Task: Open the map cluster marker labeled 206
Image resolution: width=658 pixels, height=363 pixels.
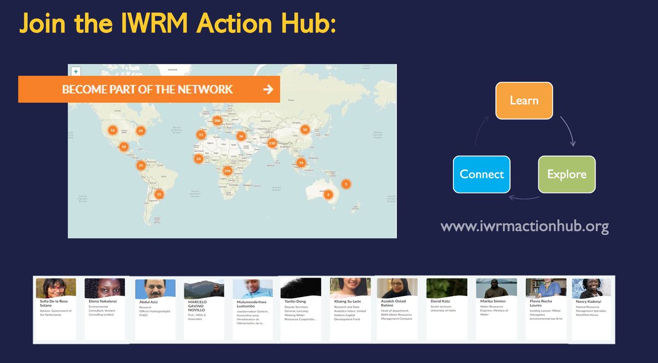Action: (x=217, y=121)
